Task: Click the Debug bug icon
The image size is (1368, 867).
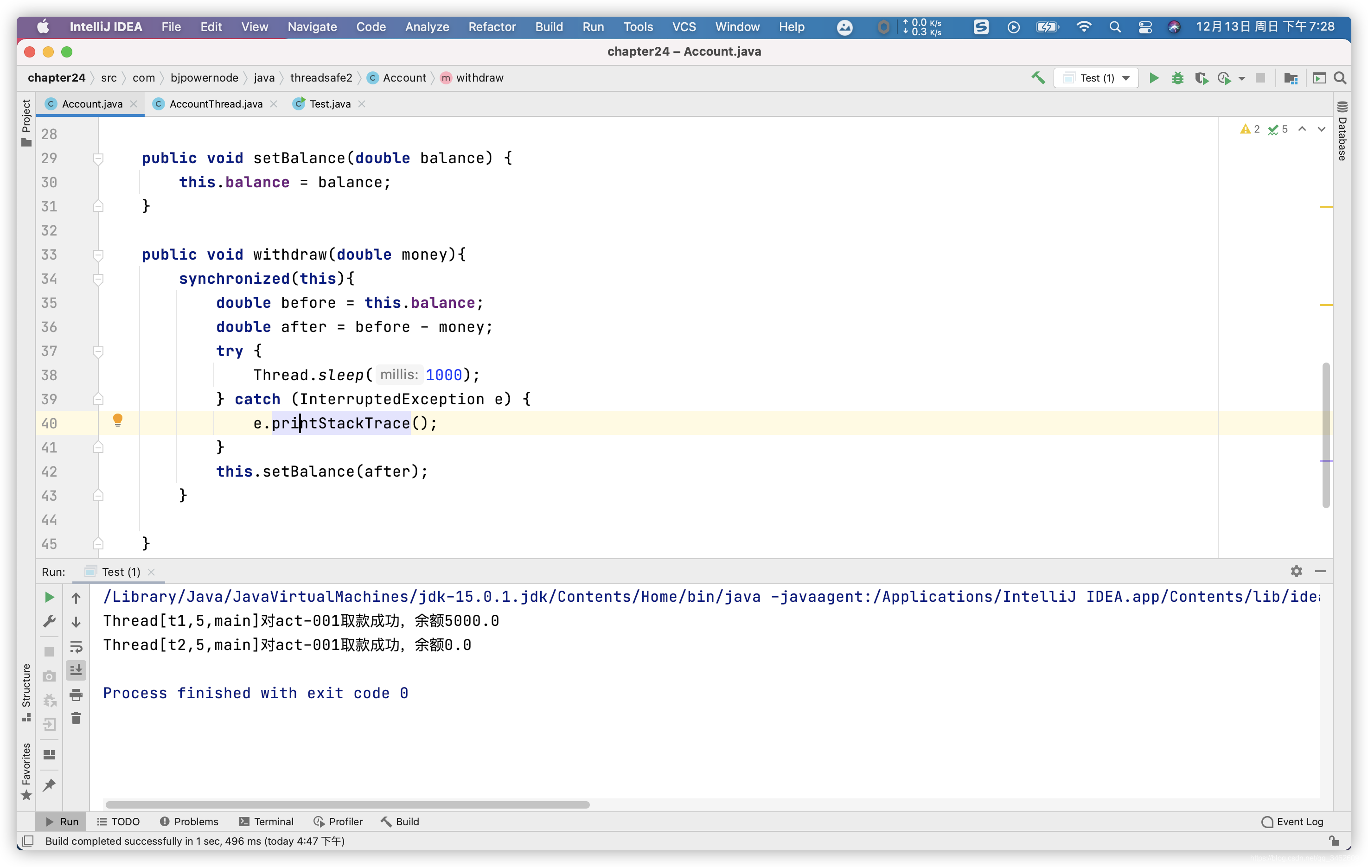Action: [1177, 78]
